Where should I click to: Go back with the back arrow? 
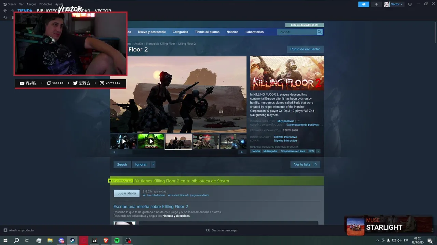[x=5, y=11]
